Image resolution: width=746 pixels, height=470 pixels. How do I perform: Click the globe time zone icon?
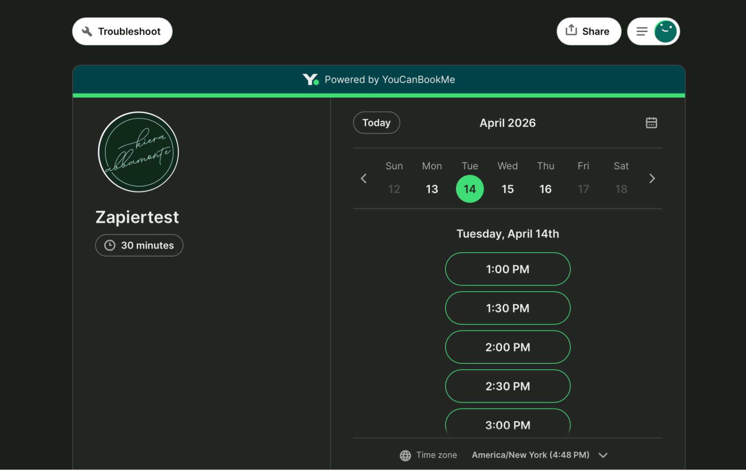pyautogui.click(x=405, y=455)
